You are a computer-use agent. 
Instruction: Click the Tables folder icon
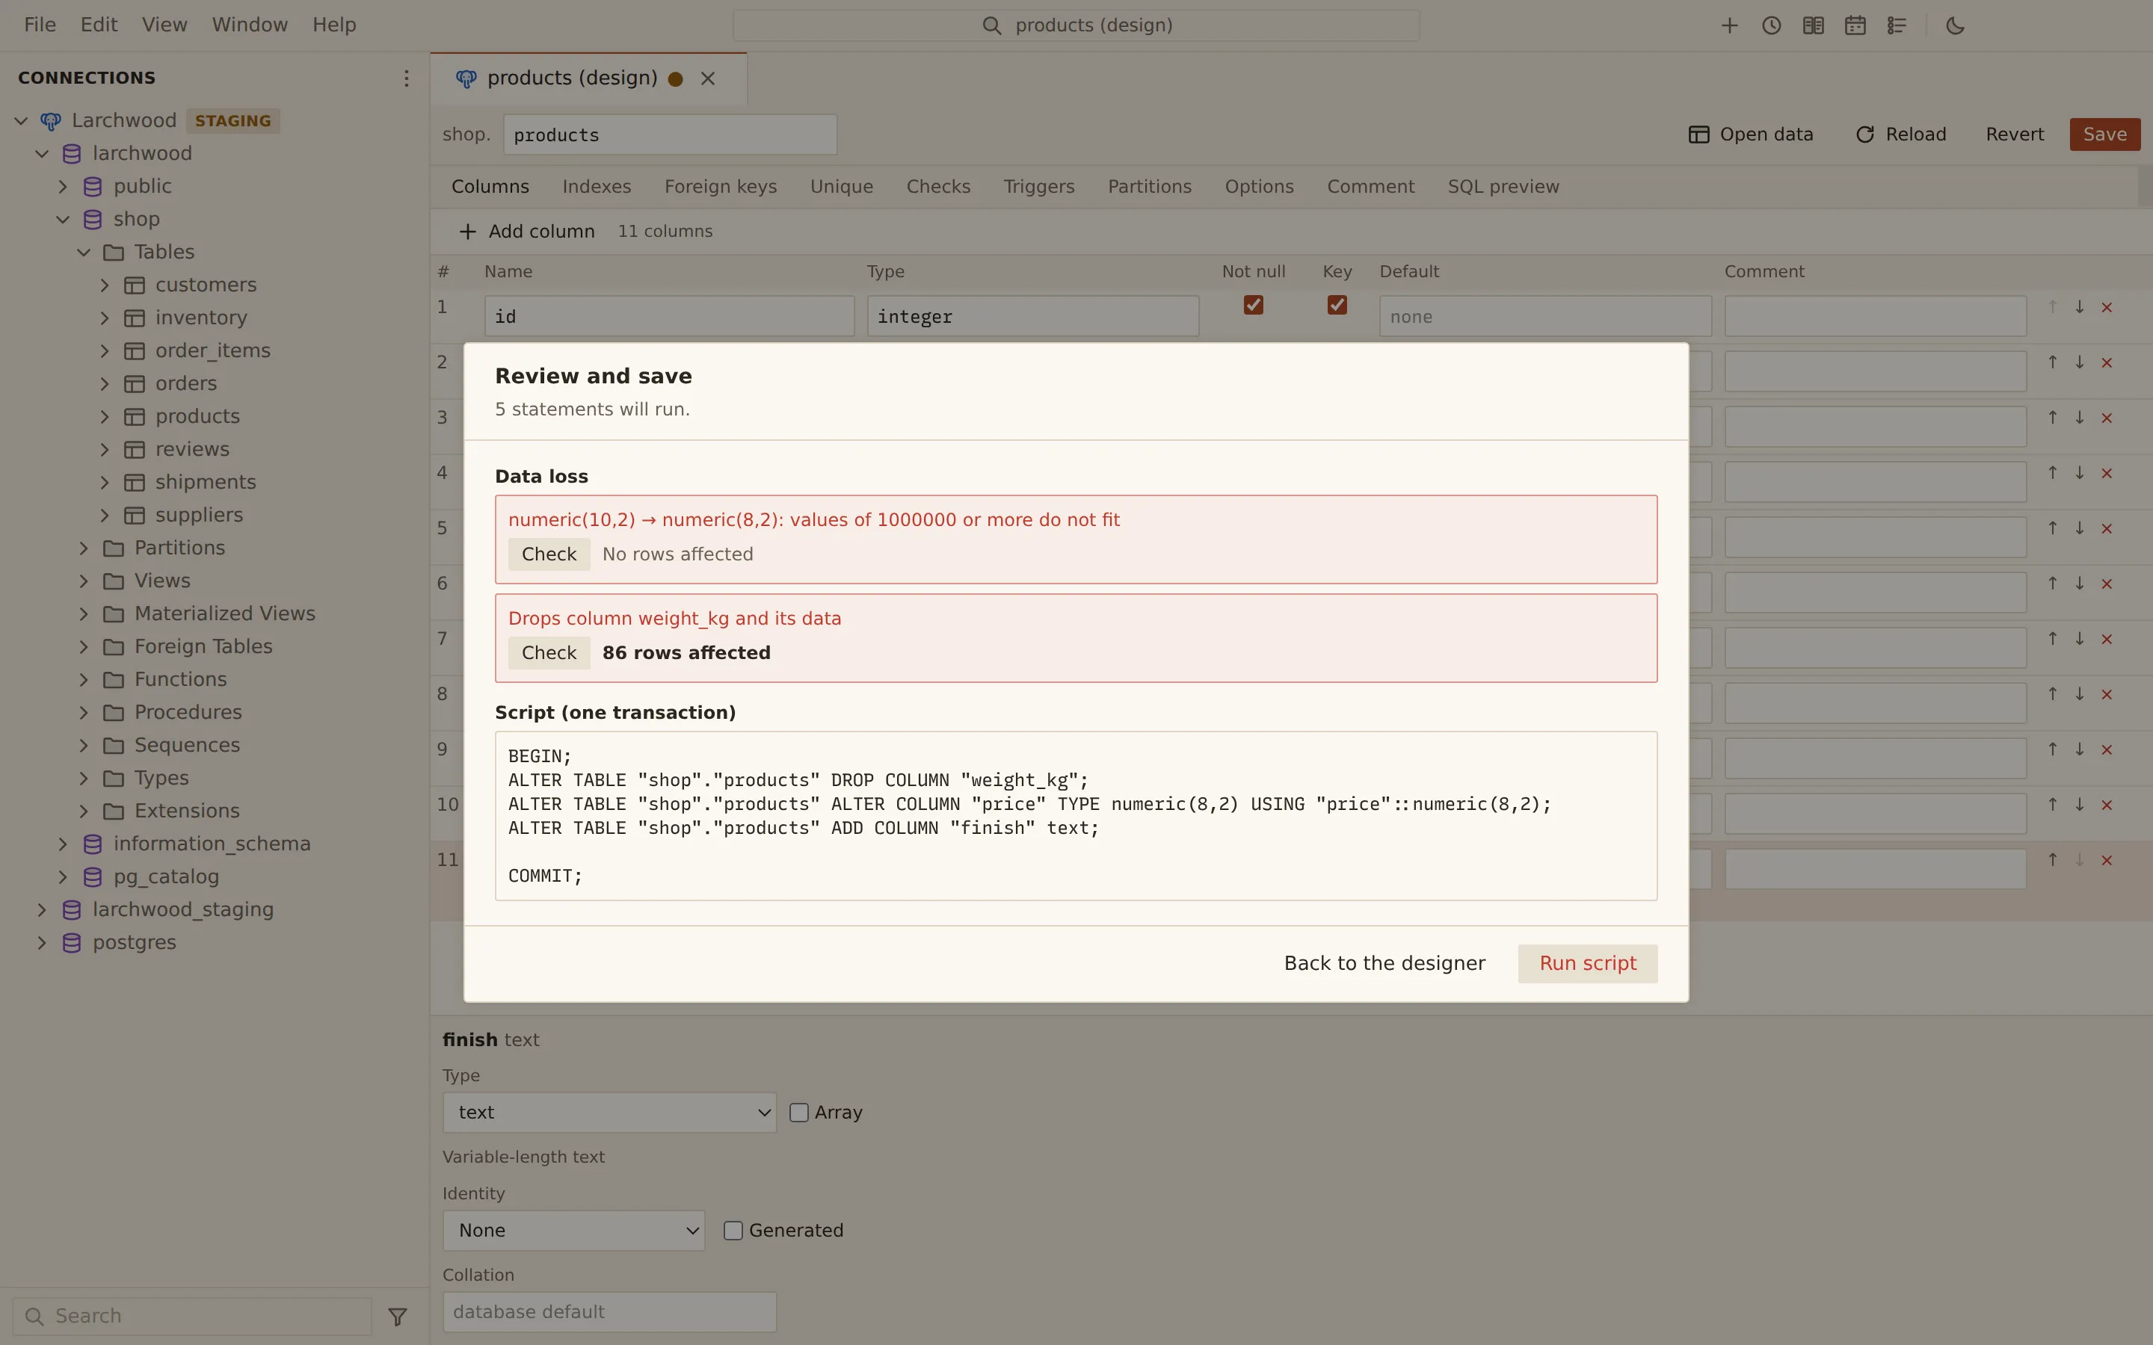(113, 253)
